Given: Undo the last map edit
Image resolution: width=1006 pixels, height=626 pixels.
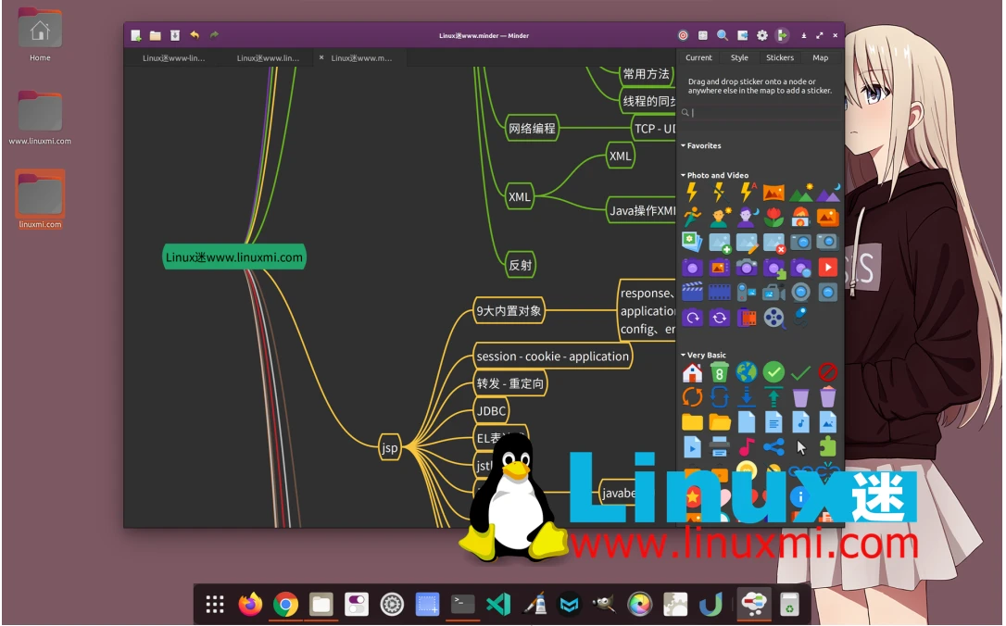Looking at the screenshot, I should [194, 34].
